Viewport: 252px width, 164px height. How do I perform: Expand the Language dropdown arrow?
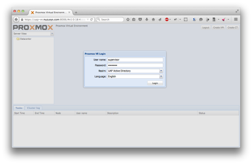tap(161, 76)
